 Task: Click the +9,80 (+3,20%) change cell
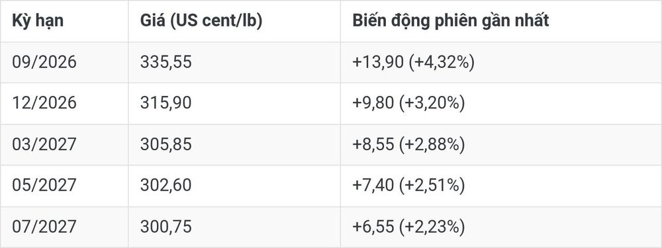tap(408, 103)
